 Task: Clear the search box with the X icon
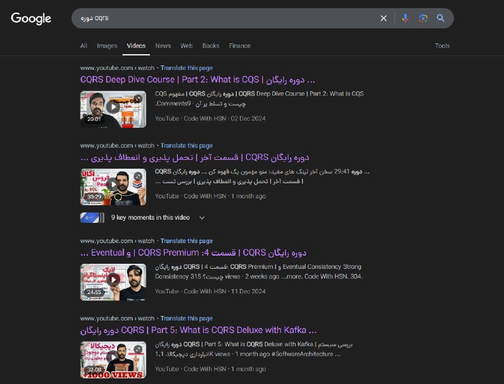384,18
